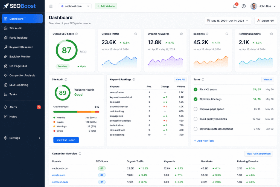
Task: Click the Notes icon in sidebar
Action: (6, 117)
